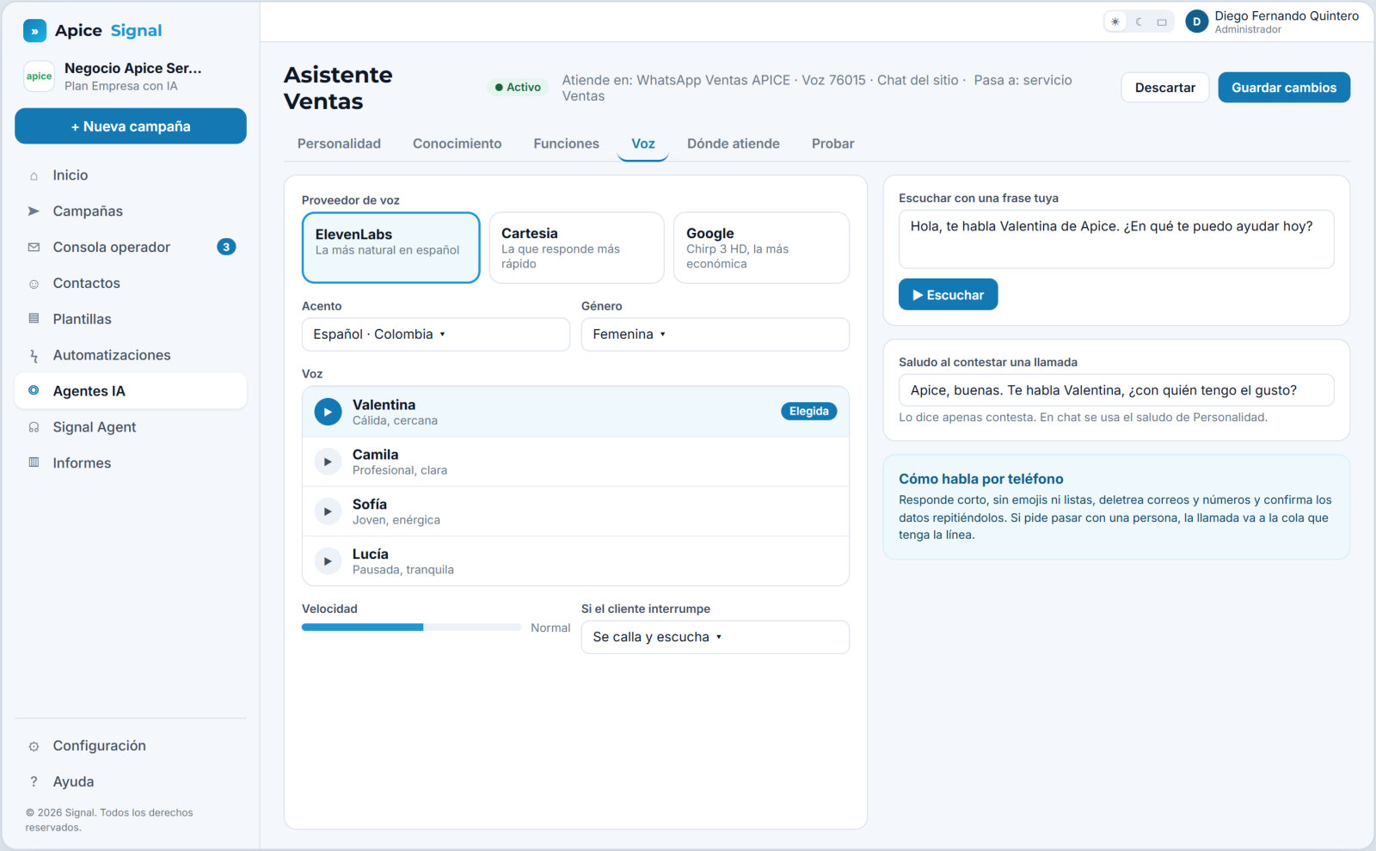Switch to dark theme moon icon
Viewport: 1376px width, 851px height.
tap(1139, 22)
